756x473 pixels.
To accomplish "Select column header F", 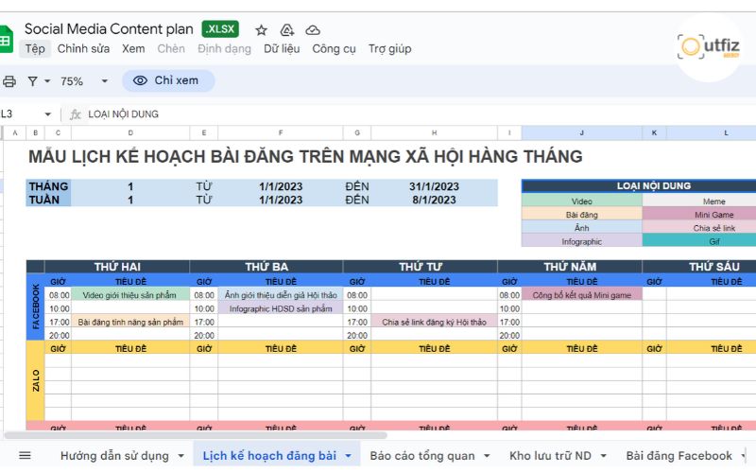I will [x=281, y=132].
